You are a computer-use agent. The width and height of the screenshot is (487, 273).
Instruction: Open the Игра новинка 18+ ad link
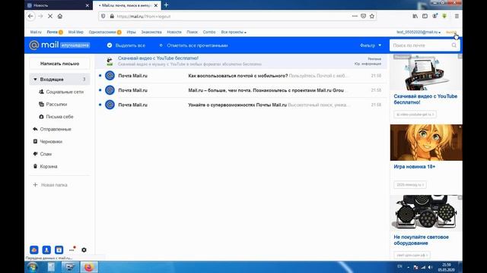[x=414, y=167]
